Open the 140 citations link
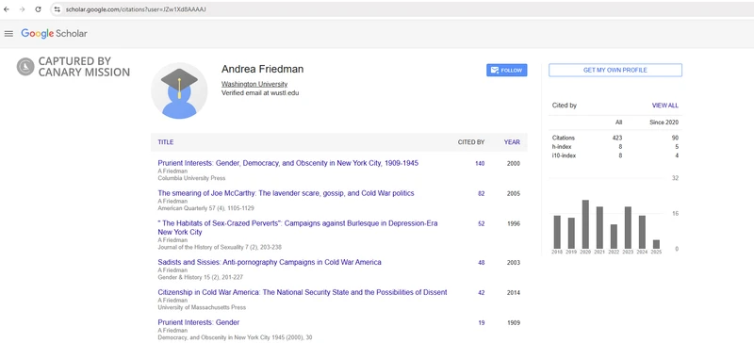Viewport: 754px width, 343px height. (480, 164)
